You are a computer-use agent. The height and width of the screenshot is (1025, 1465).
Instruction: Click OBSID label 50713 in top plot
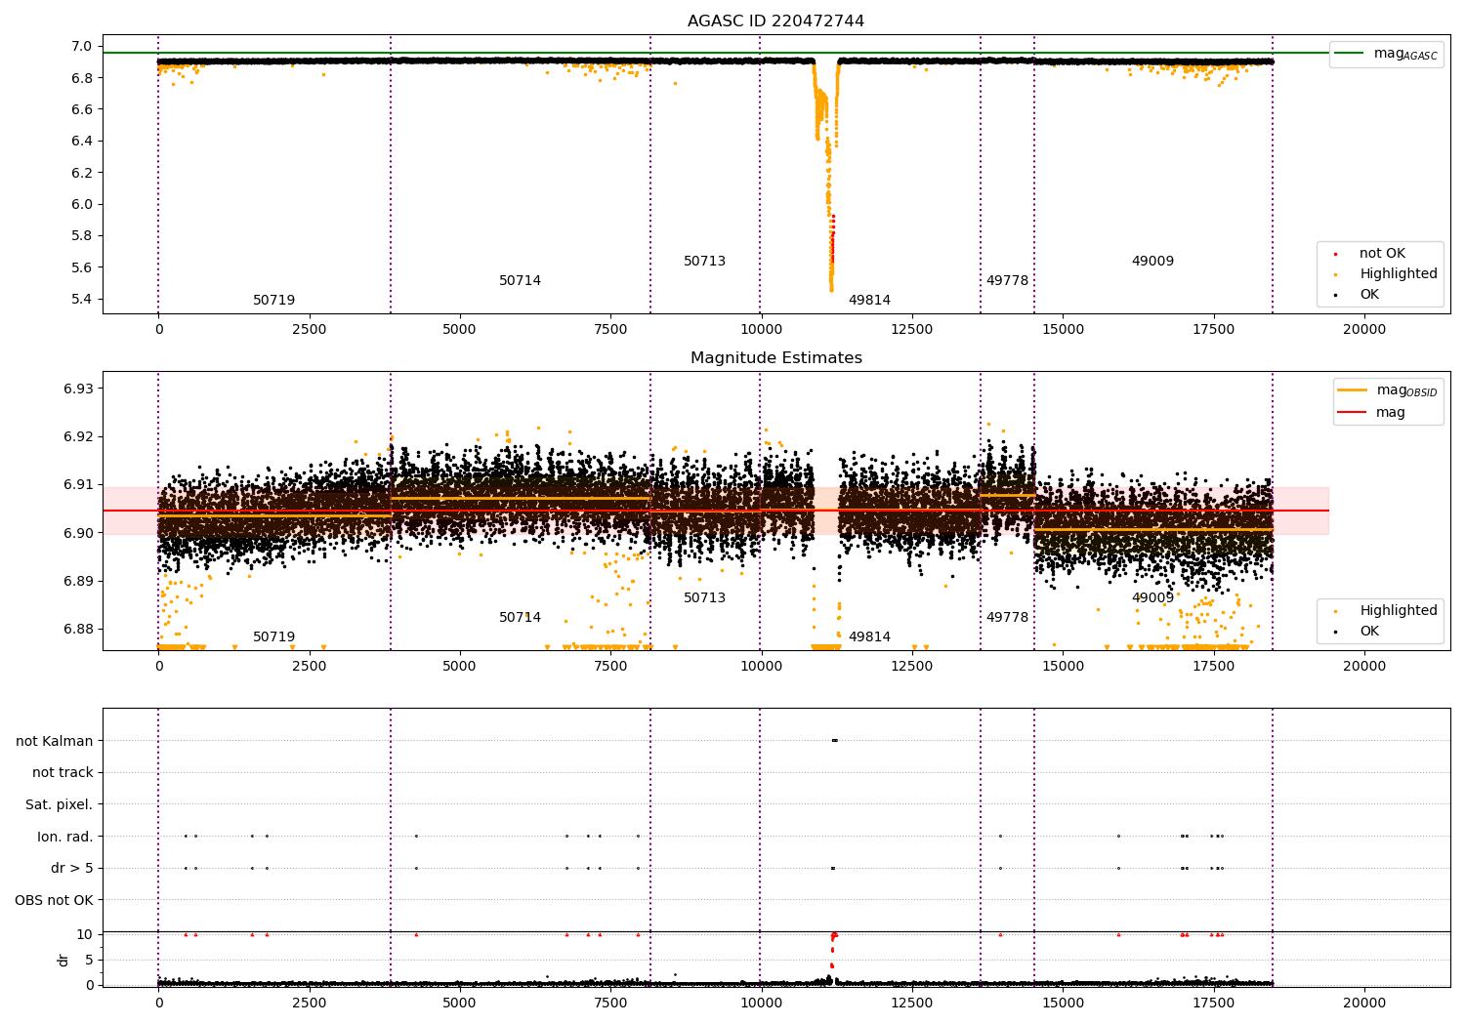pos(704,262)
